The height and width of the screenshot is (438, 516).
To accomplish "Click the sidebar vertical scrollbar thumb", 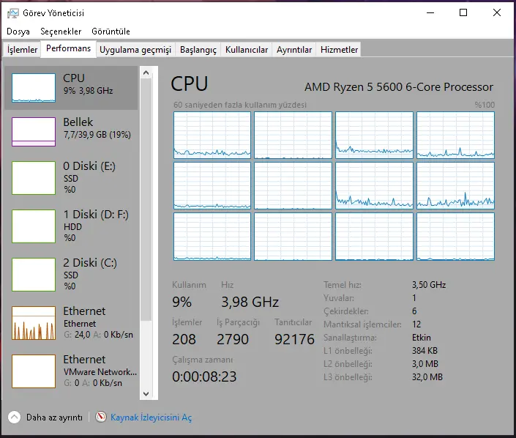I will [x=146, y=199].
